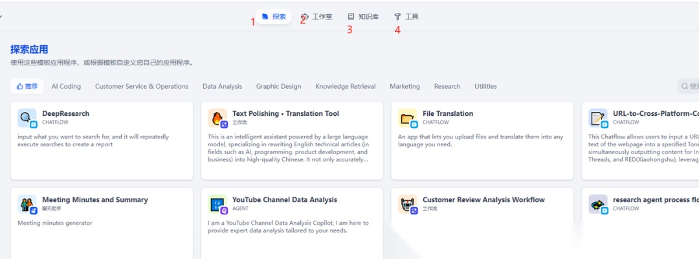Open the URL-to-Cross-Platform template title
This screenshot has height=259, width=699.
coord(656,114)
